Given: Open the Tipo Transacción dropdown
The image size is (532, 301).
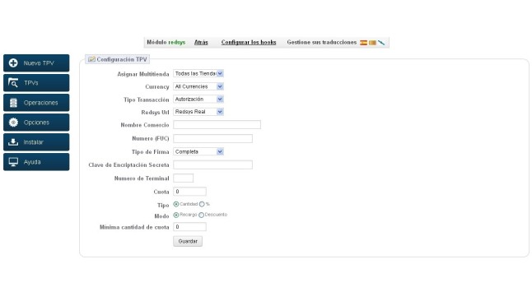Looking at the screenshot, I should click(198, 99).
